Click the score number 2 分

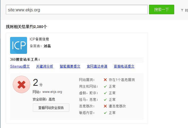coord(38,82)
